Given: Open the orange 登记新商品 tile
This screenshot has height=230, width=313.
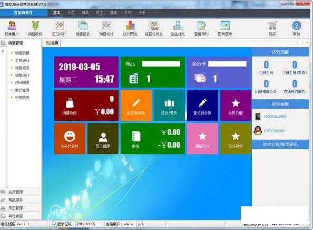Looking at the screenshot, I should pos(136,105).
